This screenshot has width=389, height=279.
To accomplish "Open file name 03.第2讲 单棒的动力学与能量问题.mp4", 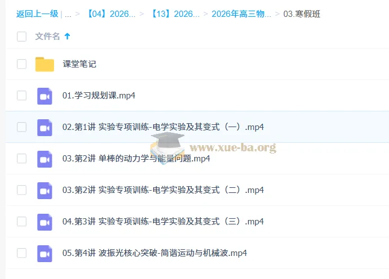I will point(136,159).
